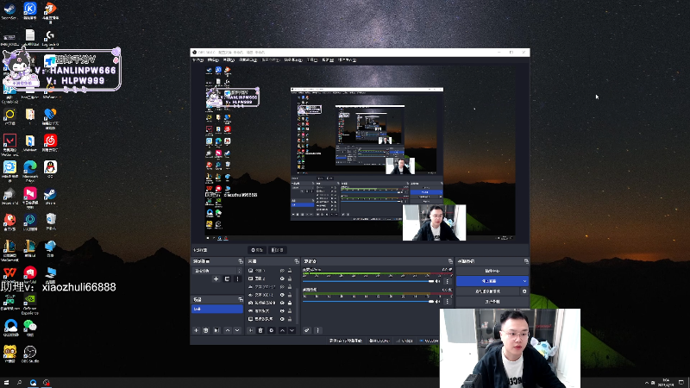Toggle visibility eye of camera source

pyautogui.click(x=282, y=303)
